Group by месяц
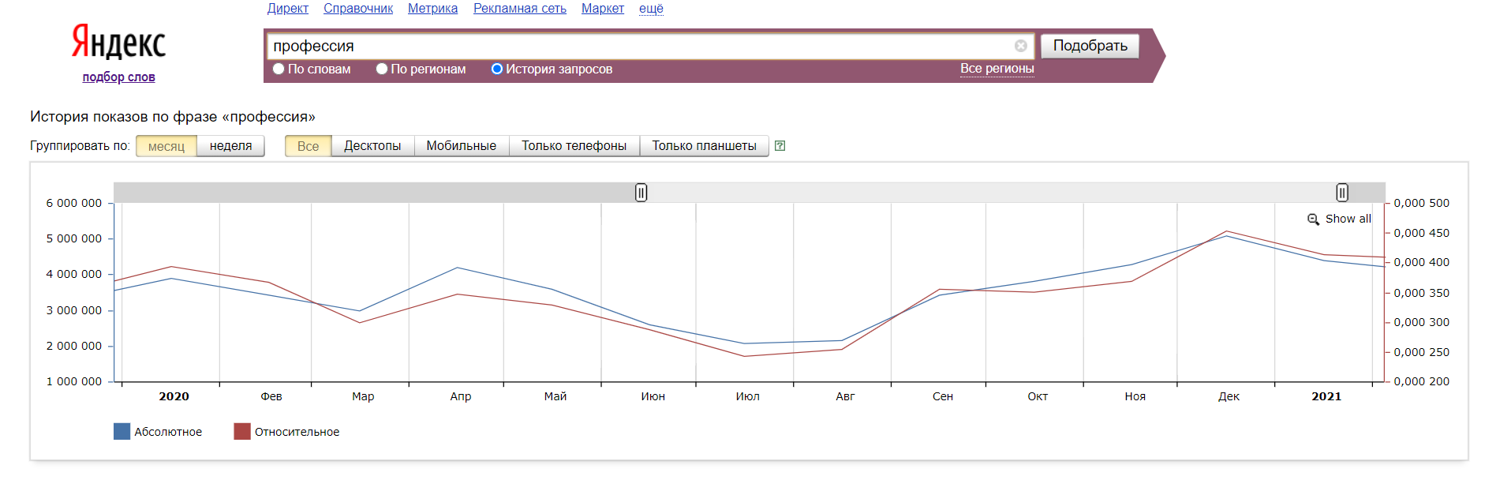Screen dimensions: 1496x480 coord(166,146)
